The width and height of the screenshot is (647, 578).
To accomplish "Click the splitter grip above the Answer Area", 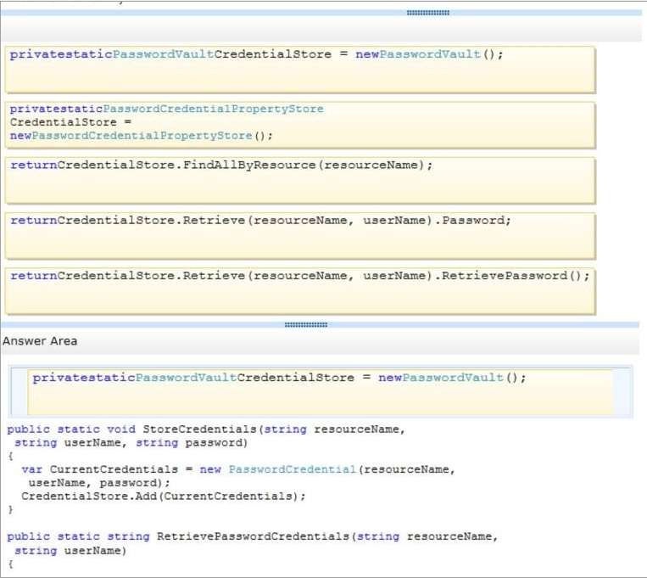I will [306, 325].
